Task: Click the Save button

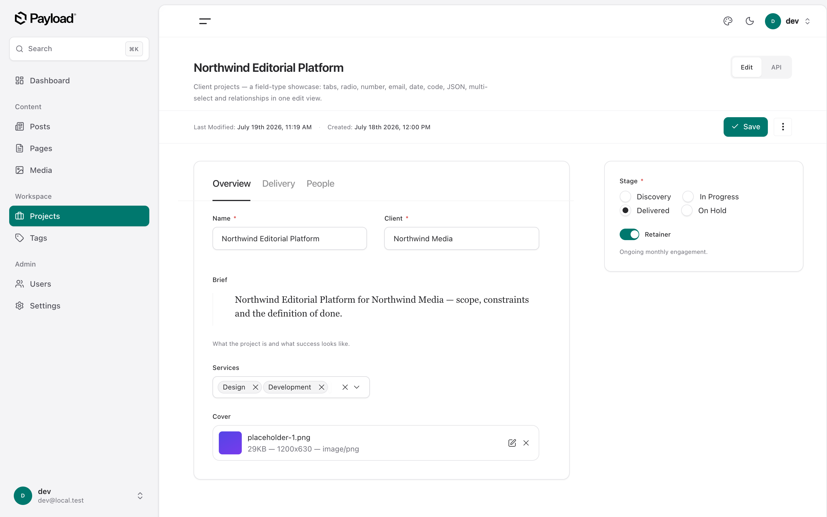Action: 745,127
